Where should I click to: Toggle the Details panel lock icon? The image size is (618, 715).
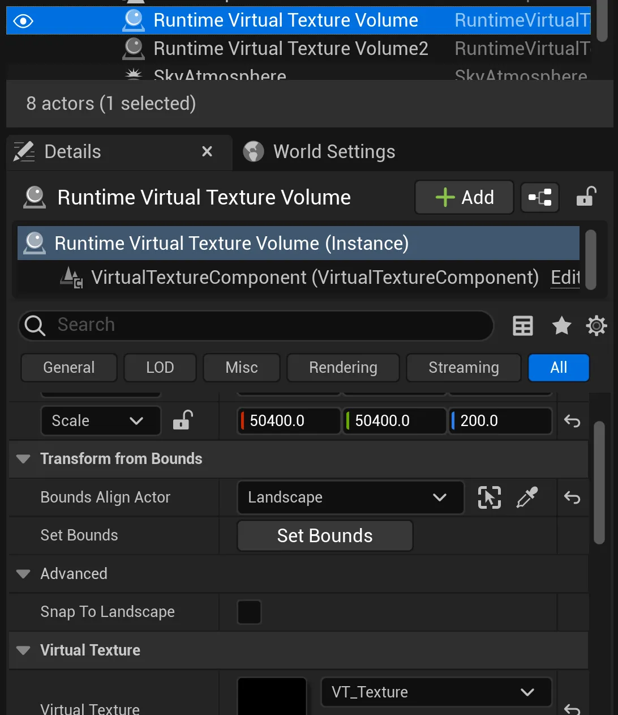click(x=586, y=197)
